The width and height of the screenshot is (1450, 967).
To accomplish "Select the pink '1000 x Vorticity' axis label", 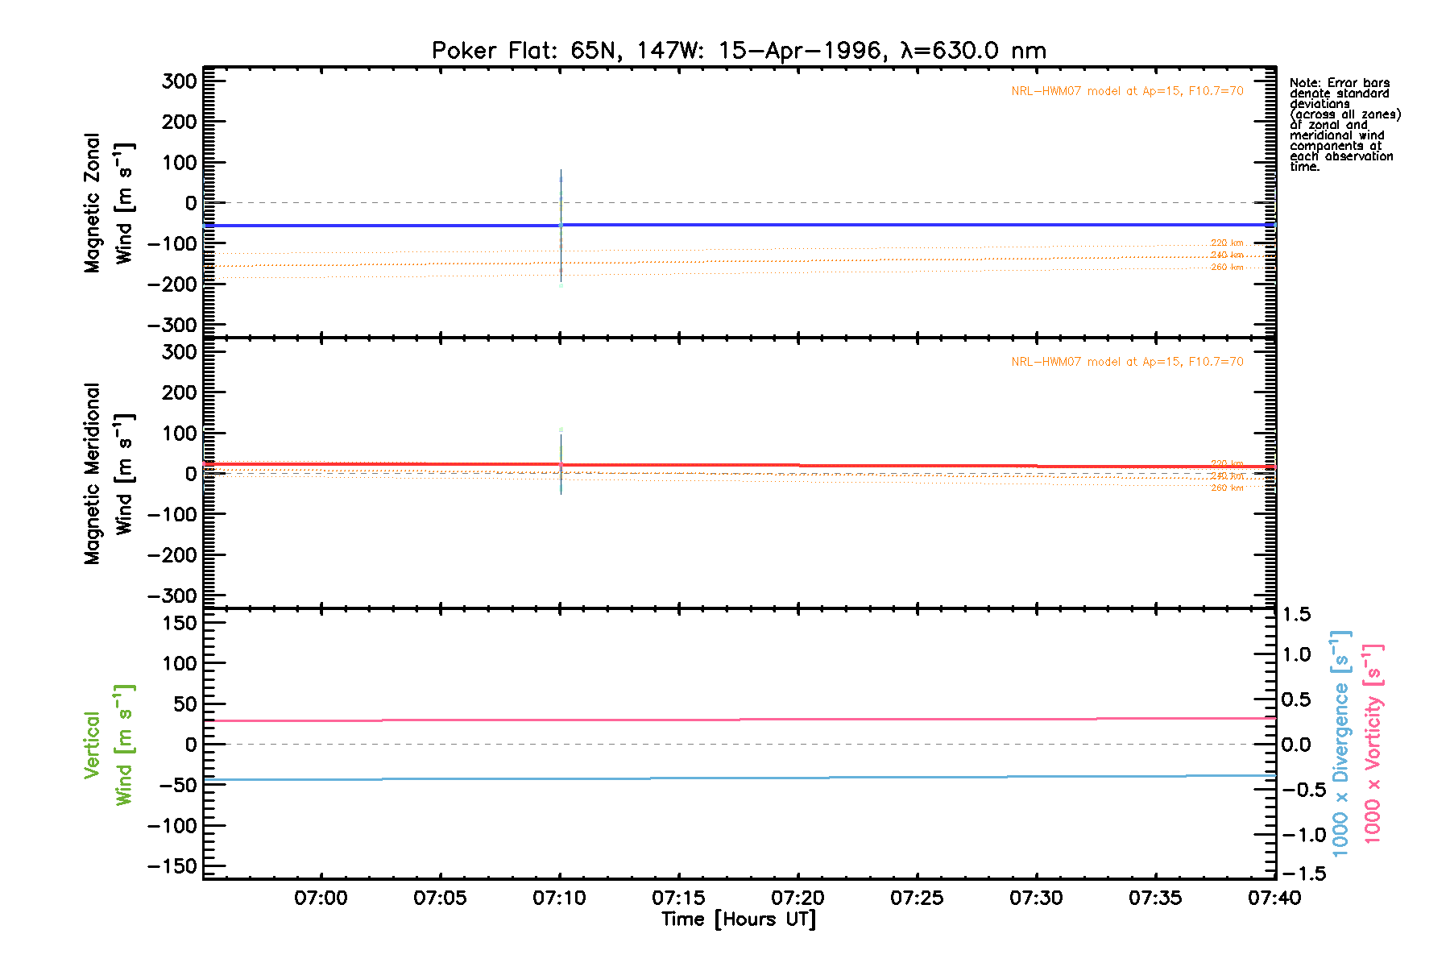I will pos(1373,745).
